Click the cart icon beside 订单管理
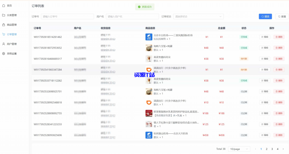Viewport: 289px width, 154px height. tap(3, 34)
